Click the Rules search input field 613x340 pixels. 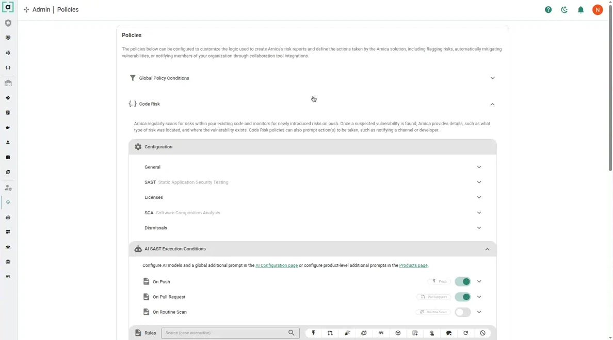click(224, 333)
